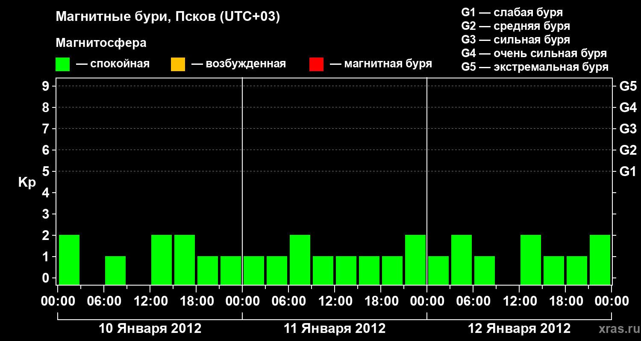Click the '9' value on the Kp axis
Screen dimensions: 641x341
coord(47,86)
